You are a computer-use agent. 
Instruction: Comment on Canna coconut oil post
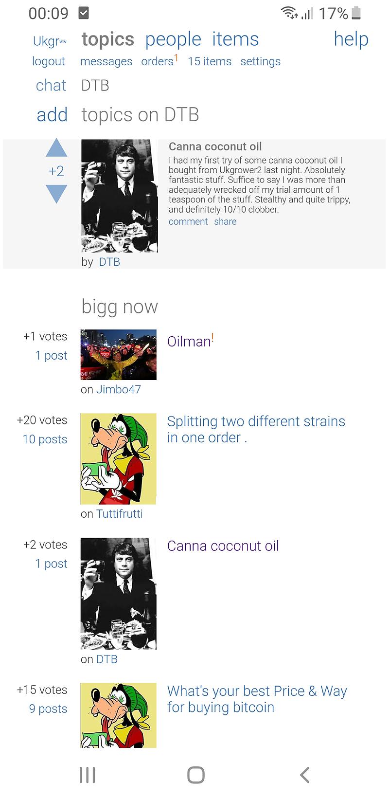coord(188,221)
